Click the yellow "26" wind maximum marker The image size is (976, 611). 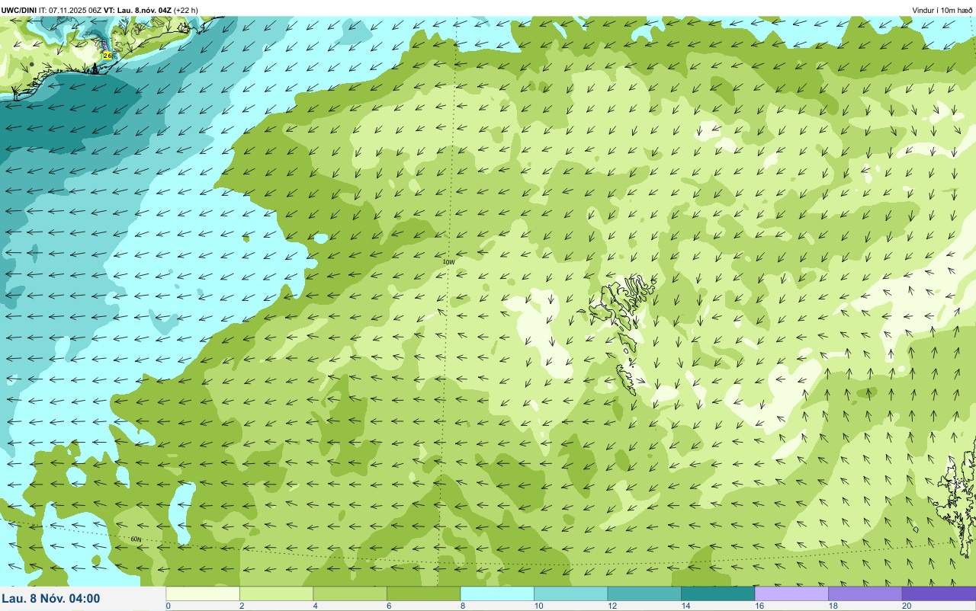(x=108, y=56)
